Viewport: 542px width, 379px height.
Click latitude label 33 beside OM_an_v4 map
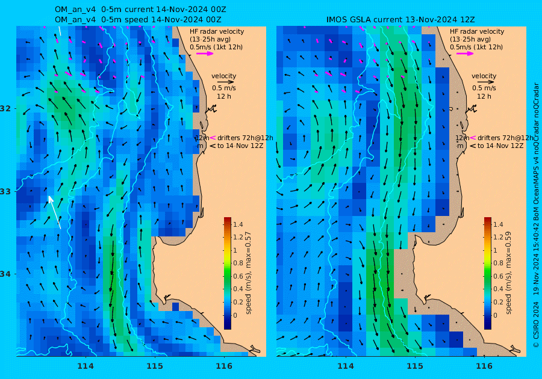point(5,191)
